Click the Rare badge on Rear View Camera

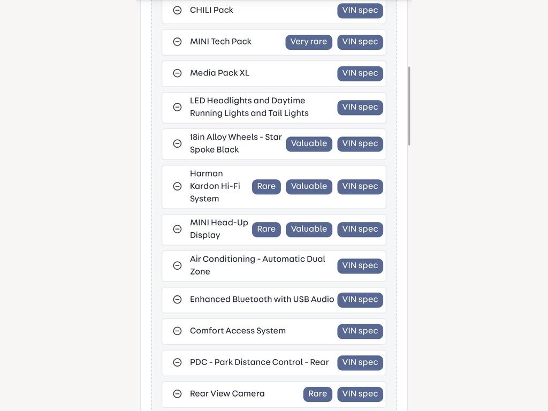318,394
